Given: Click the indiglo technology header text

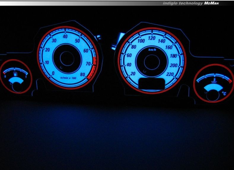Looking at the screenshot, I should click(x=182, y=3).
